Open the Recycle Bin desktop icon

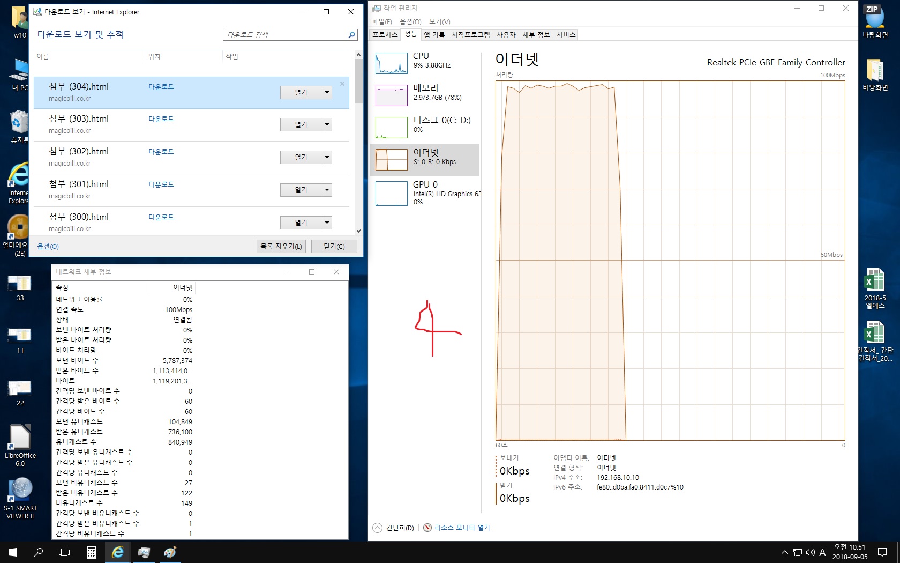coord(19,127)
